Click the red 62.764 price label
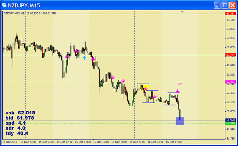 click(230, 55)
